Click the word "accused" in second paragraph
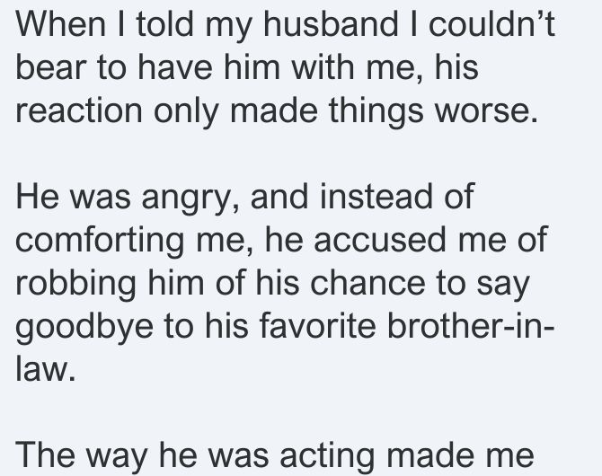 [x=380, y=240]
